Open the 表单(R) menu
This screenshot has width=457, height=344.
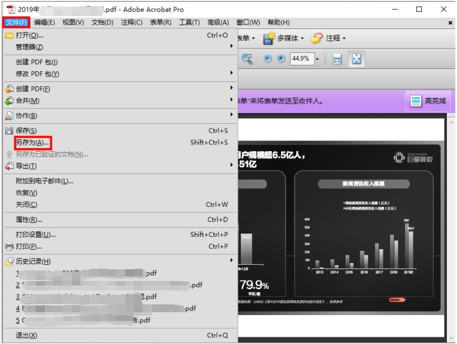click(x=160, y=22)
